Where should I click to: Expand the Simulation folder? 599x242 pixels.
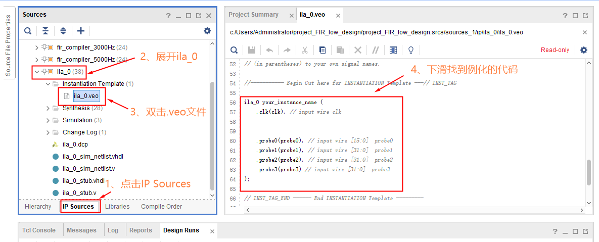click(48, 120)
